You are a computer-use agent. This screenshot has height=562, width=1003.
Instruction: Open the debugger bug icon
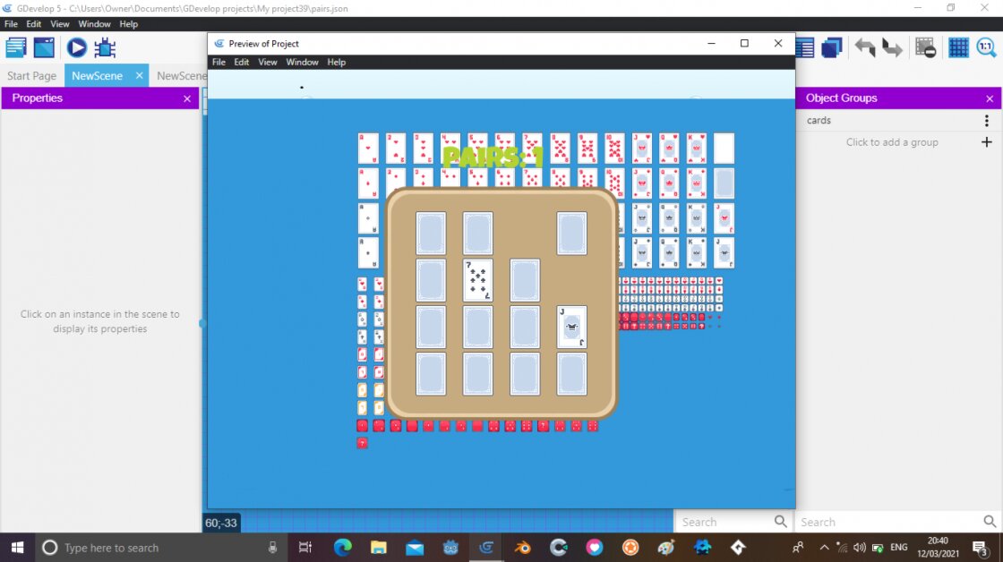pyautogui.click(x=105, y=48)
